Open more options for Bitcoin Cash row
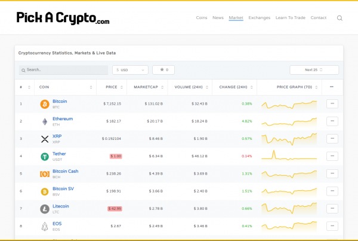The image size is (358, 241). tap(332, 173)
